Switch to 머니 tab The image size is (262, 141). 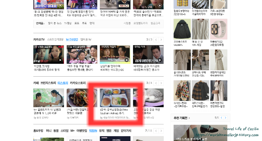pyautogui.click(x=49, y=131)
